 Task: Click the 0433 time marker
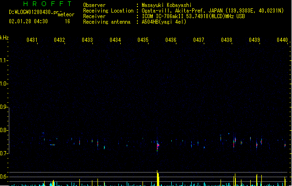[87, 40]
